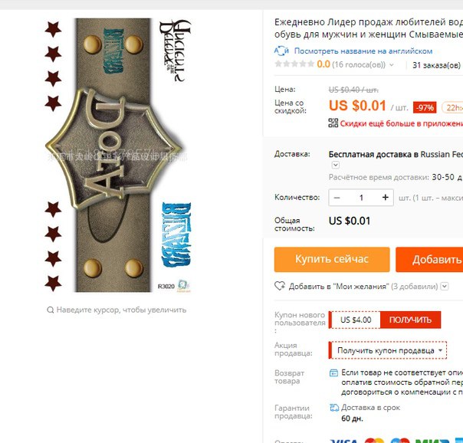
Task: Expand the delivery options dropdown arrow
Action: pos(336,165)
